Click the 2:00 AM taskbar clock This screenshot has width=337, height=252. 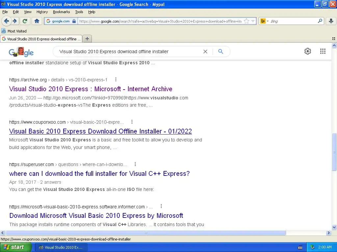pos(325,247)
